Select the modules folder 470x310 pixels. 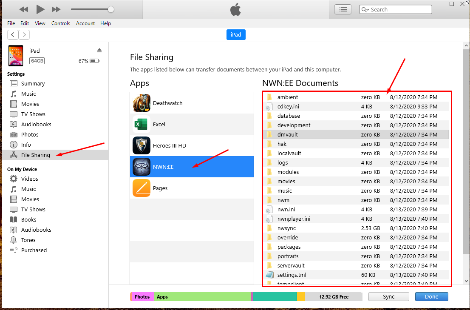pos(356,172)
